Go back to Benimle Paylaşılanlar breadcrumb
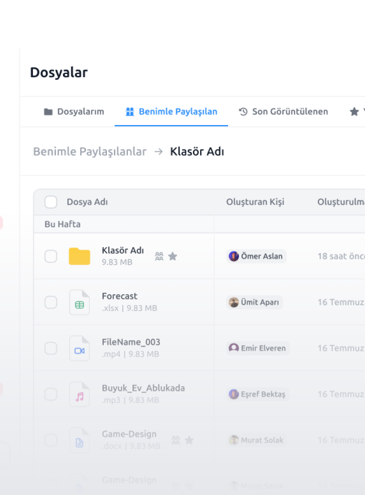Screen dimensions: 365x495 click(90, 152)
